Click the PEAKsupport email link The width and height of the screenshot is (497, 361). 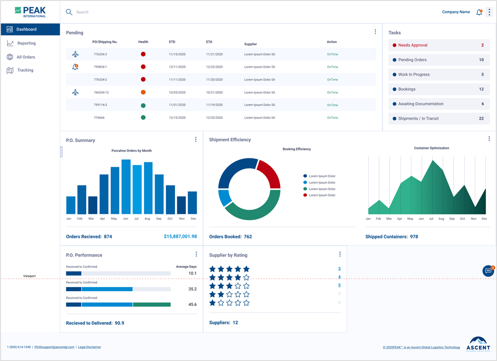(54, 347)
